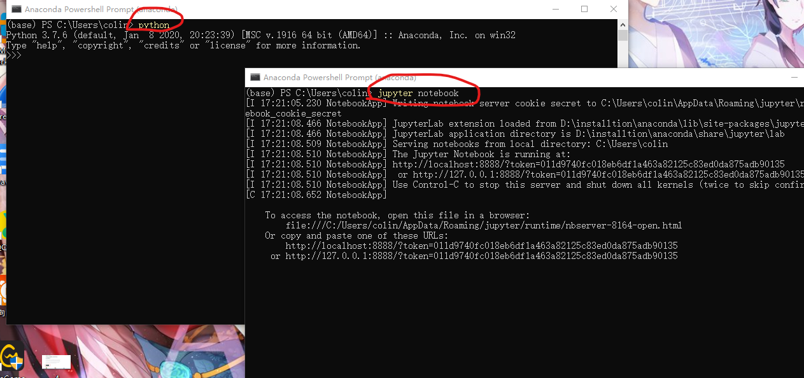
Task: Close the python Anaconda Powershell Prompt window
Action: click(613, 10)
